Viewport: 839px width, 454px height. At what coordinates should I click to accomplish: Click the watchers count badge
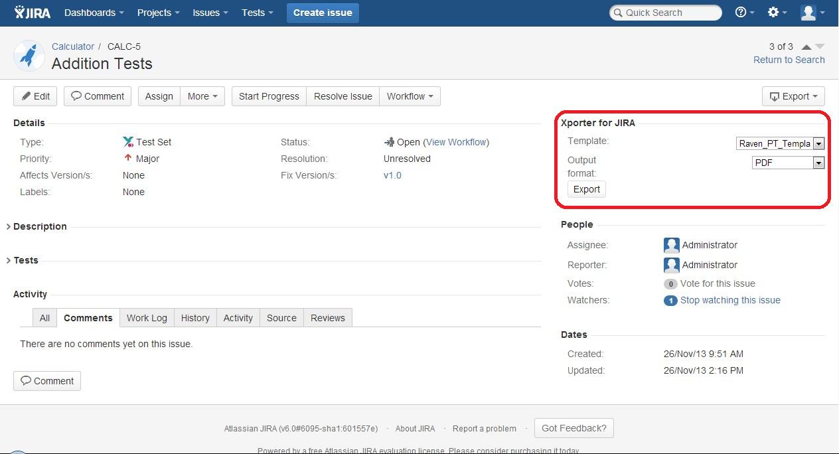click(670, 301)
